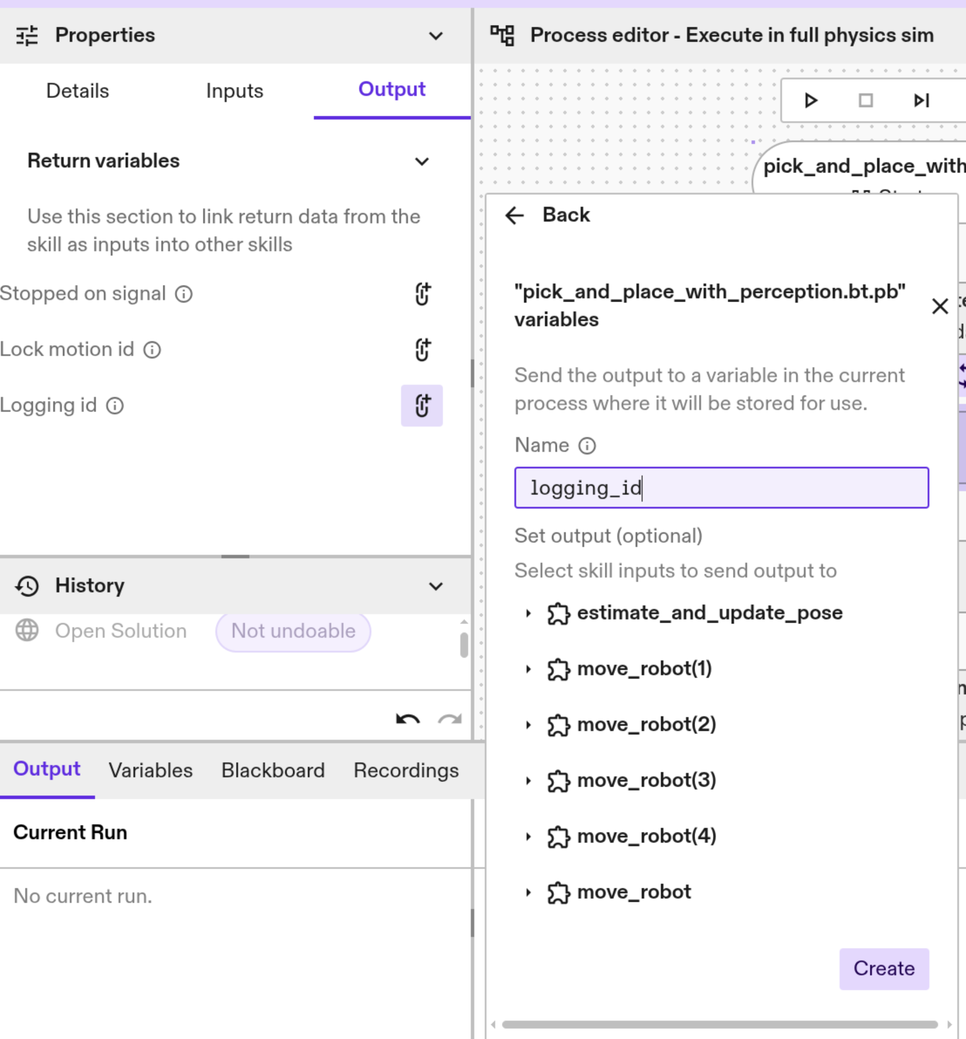Select the logging_id name input field
966x1039 pixels.
pos(721,488)
